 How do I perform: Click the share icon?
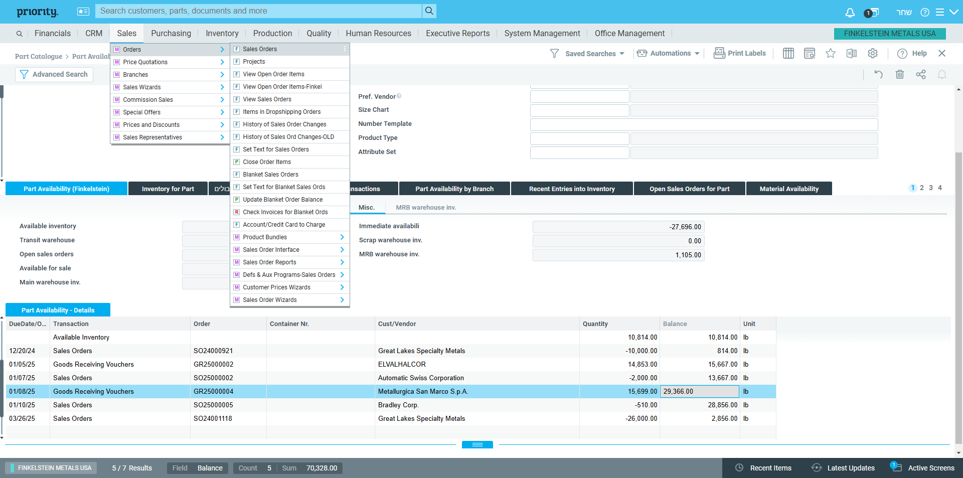point(921,74)
